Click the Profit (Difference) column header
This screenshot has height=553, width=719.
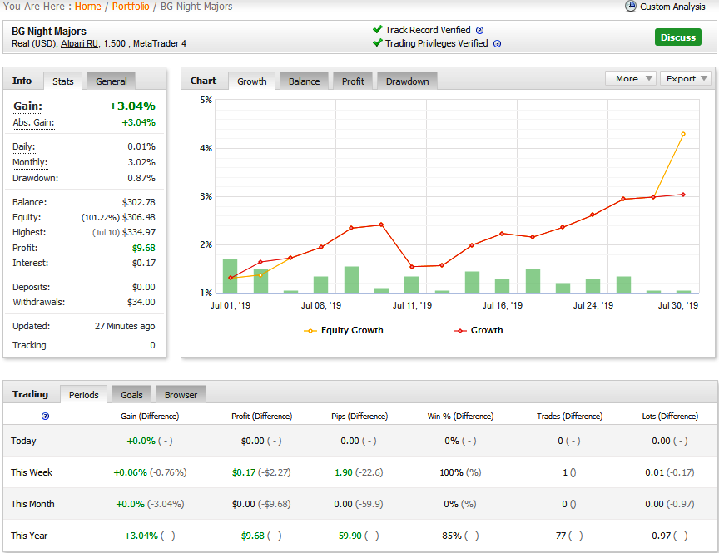point(261,416)
